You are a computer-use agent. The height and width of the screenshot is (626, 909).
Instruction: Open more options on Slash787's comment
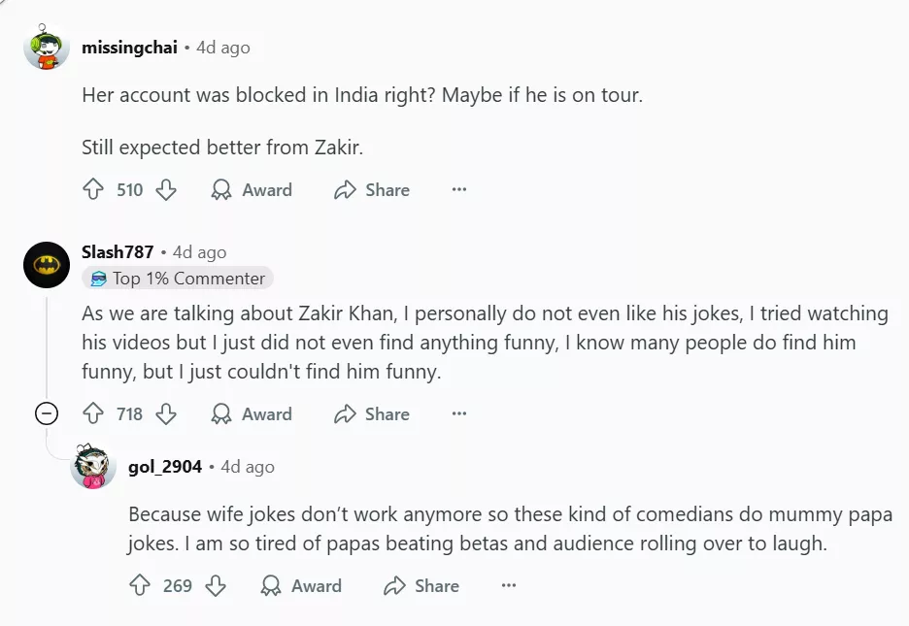(x=459, y=414)
